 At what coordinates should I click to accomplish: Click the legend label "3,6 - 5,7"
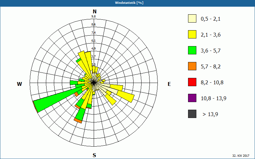[211, 51]
